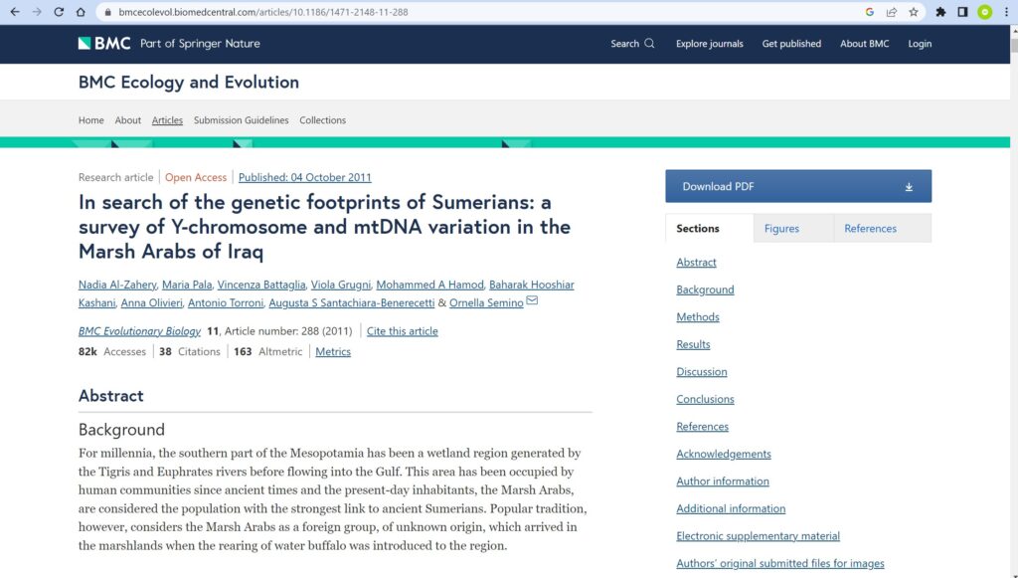Switch to the References tab

[x=870, y=228]
